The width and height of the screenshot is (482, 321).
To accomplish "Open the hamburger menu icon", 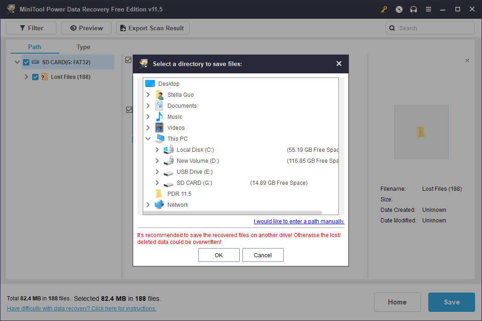I will click(x=428, y=9).
